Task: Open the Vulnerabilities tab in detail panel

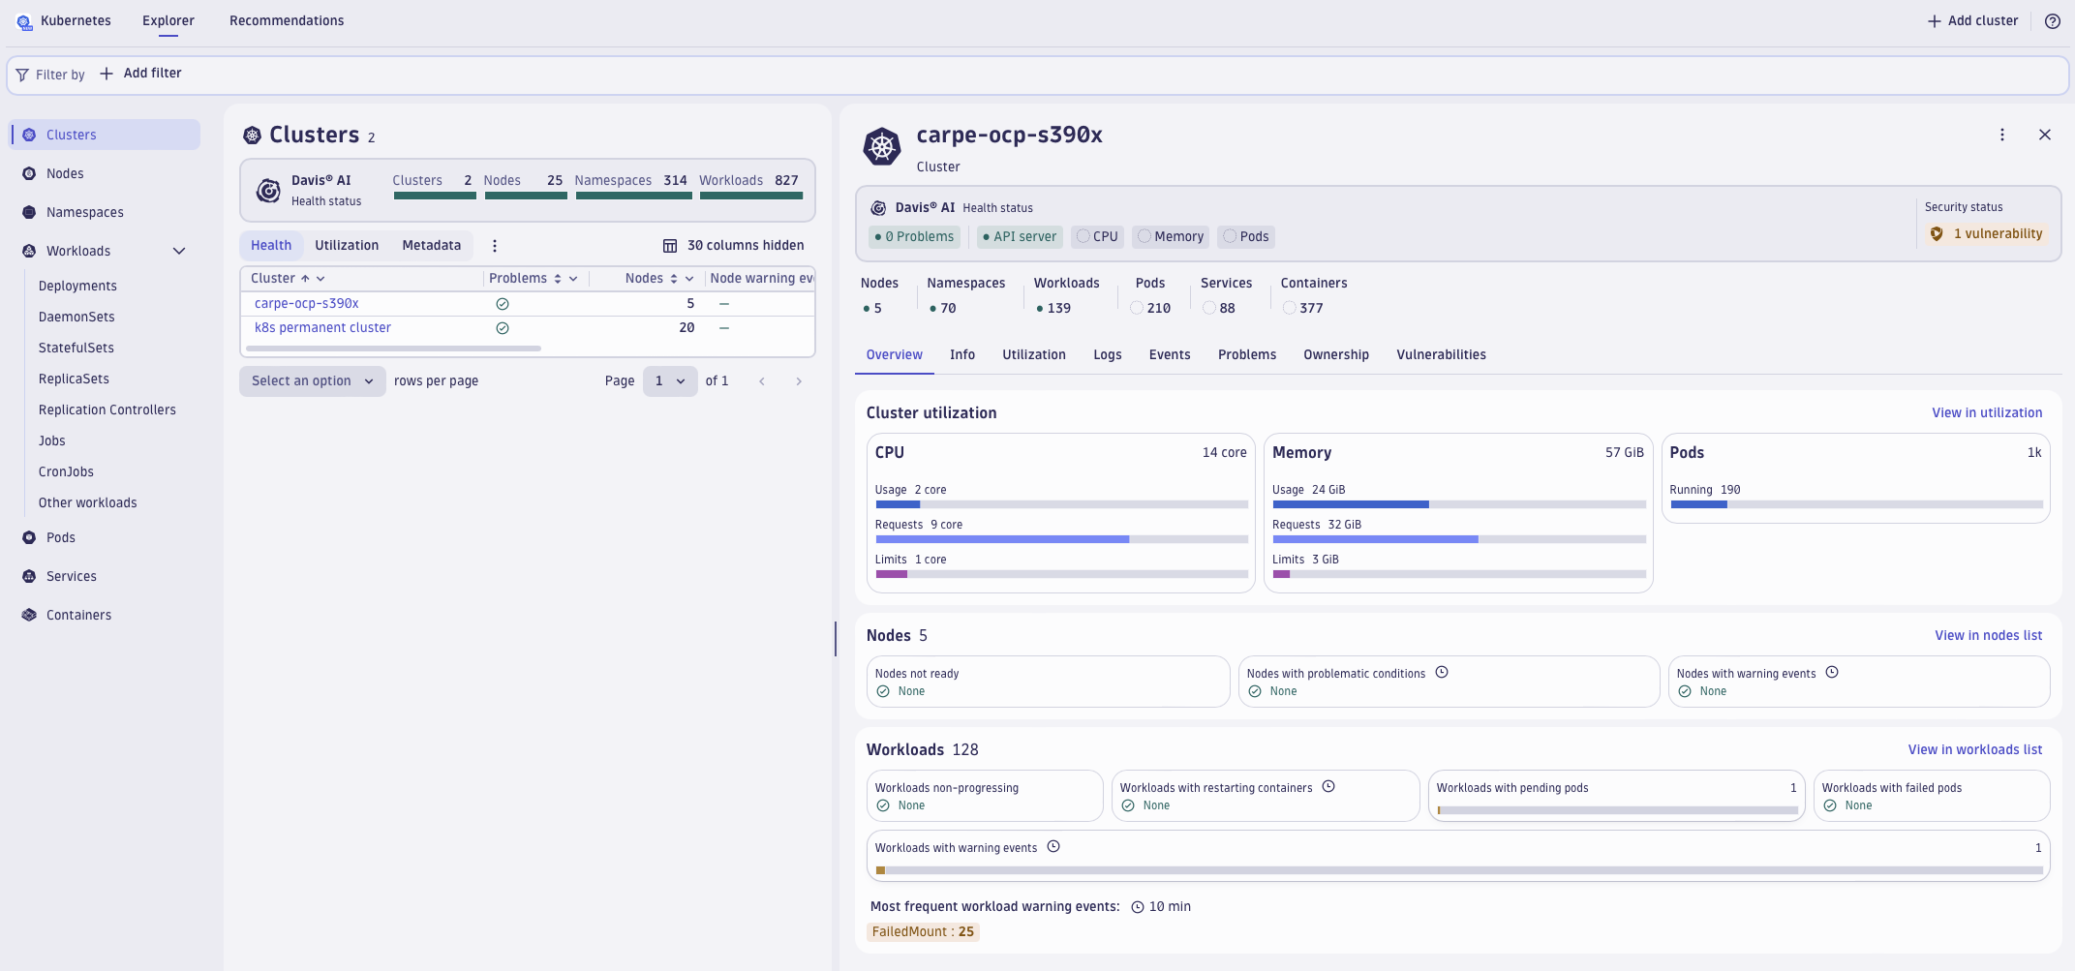Action: point(1441,354)
